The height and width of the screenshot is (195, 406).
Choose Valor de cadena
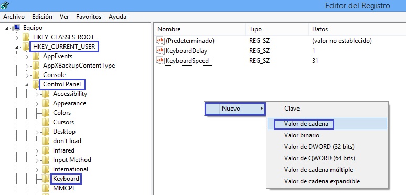point(327,124)
